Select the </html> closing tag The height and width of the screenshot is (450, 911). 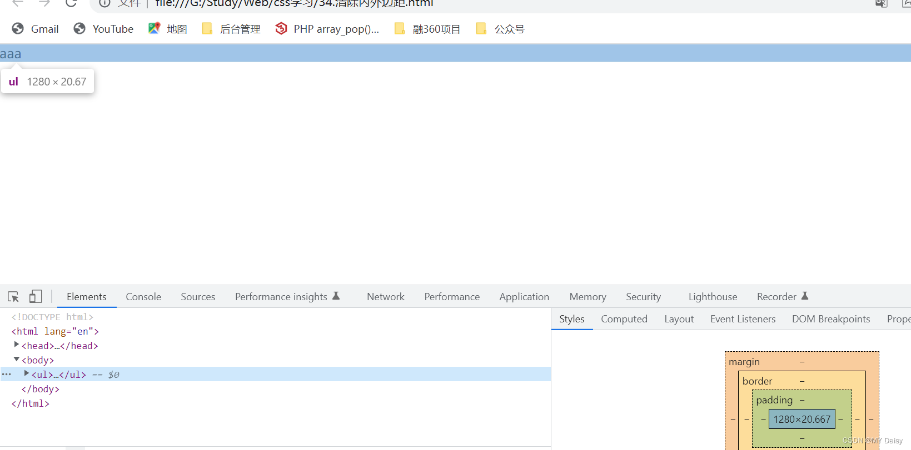[x=31, y=403]
